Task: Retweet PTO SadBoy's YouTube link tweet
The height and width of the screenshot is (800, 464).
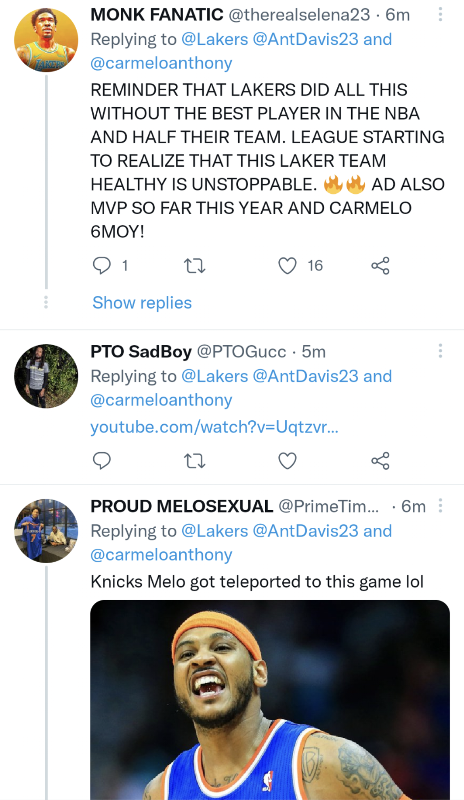Action: 195,461
